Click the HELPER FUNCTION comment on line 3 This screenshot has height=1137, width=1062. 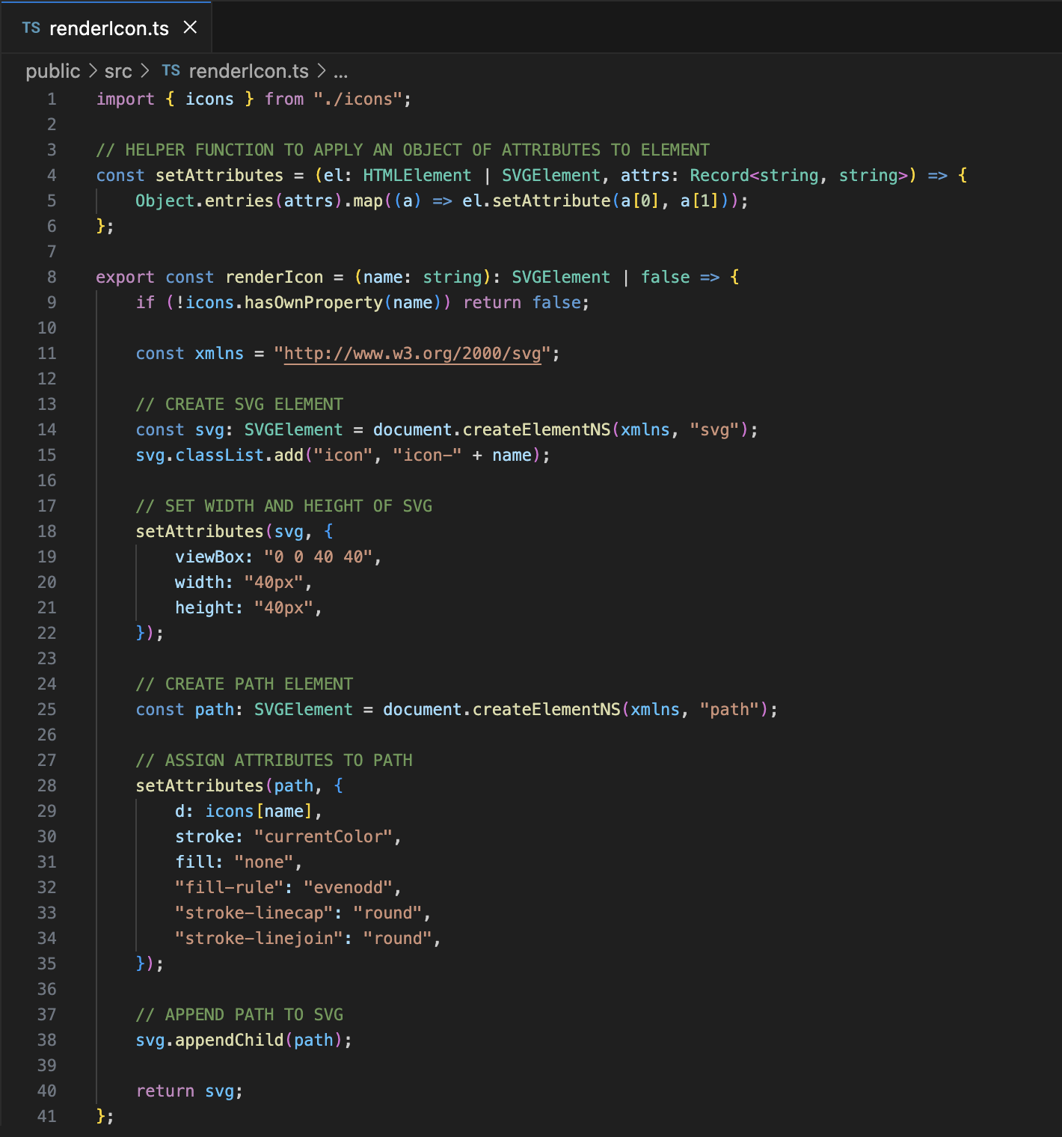pyautogui.click(x=402, y=150)
